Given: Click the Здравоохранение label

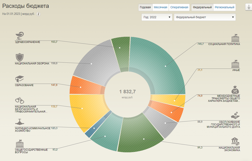Looking at the screenshot, I should (x=27, y=42).
